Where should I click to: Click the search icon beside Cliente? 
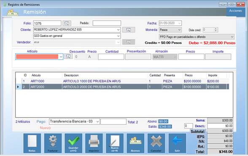click(x=129, y=30)
